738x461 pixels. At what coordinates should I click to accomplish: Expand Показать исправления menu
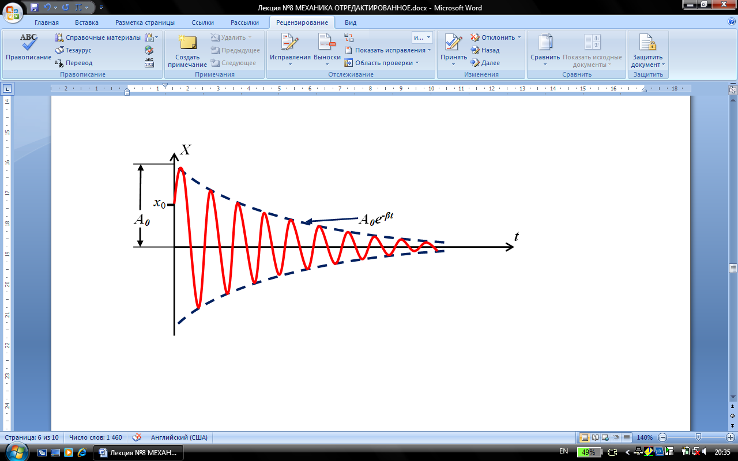[x=388, y=50]
